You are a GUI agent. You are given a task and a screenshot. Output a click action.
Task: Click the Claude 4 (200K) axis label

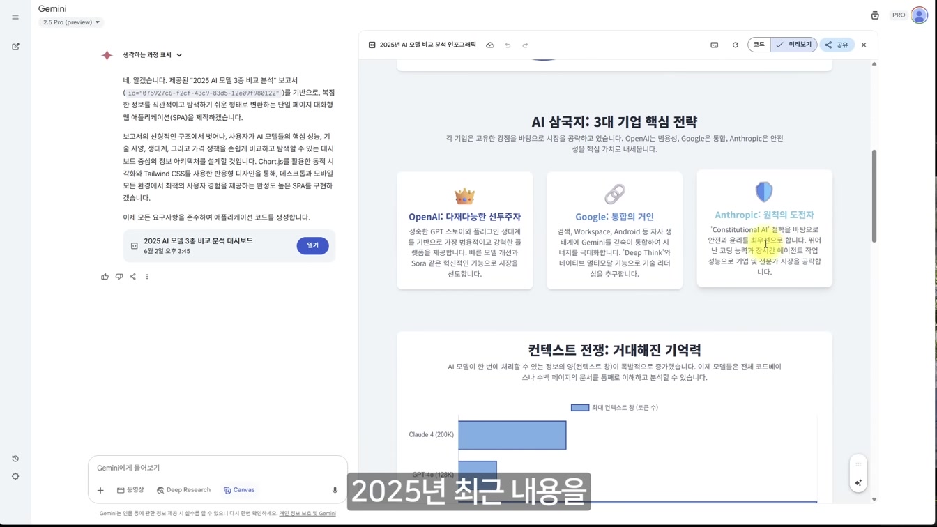(x=431, y=435)
